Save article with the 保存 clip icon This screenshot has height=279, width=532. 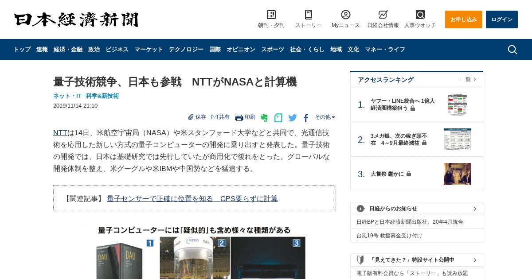point(191,117)
